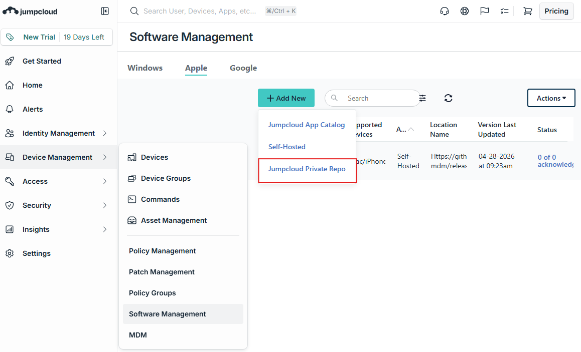Screen dimensions: 581x352
Task: Expand Insights chevron
Action: pyautogui.click(x=105, y=229)
